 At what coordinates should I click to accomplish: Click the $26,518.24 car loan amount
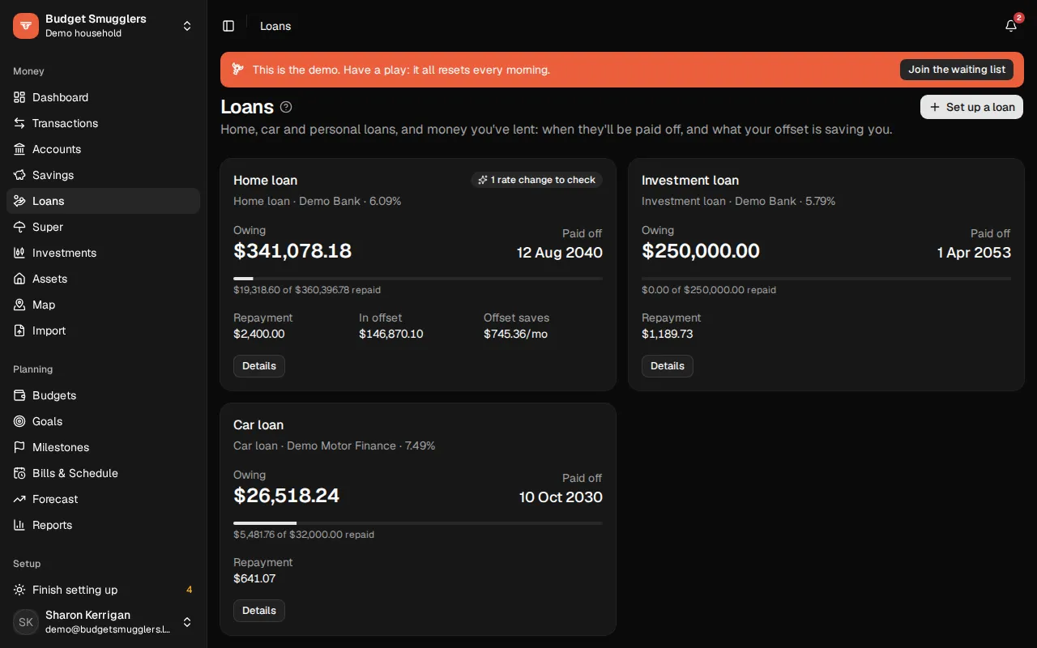286,496
